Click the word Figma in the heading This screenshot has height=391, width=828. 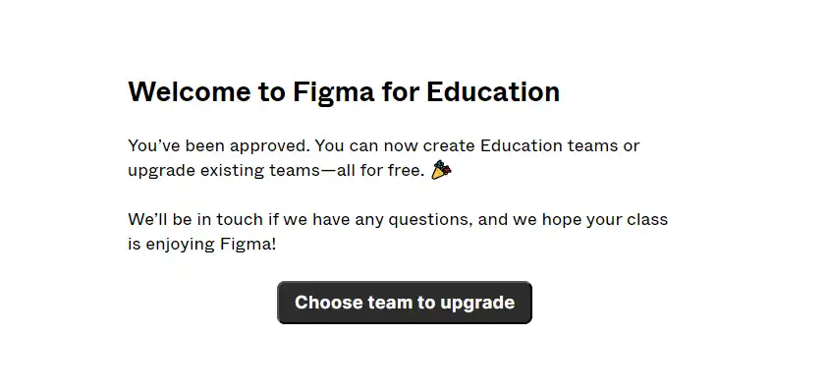tap(334, 93)
